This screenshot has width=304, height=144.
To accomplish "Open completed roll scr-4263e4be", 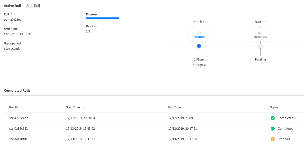I will click(x=19, y=118).
